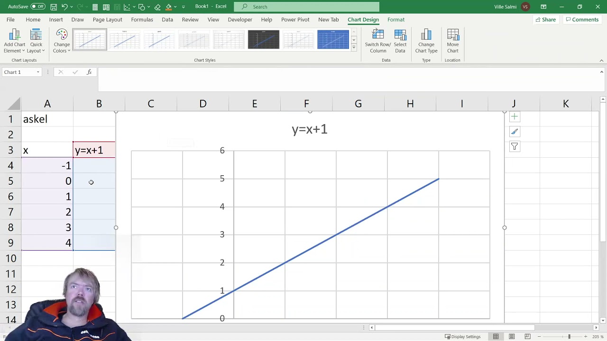The height and width of the screenshot is (341, 607).
Task: Select cell A4 containing -1
Action: tap(47, 166)
